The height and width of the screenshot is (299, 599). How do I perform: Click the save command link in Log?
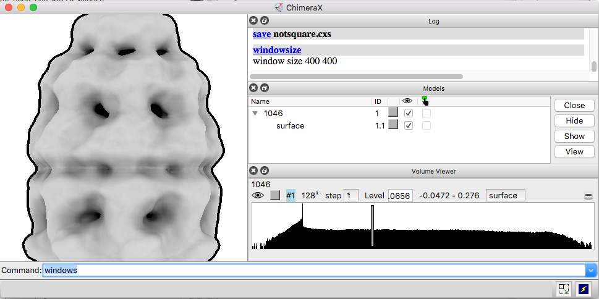tap(261, 34)
